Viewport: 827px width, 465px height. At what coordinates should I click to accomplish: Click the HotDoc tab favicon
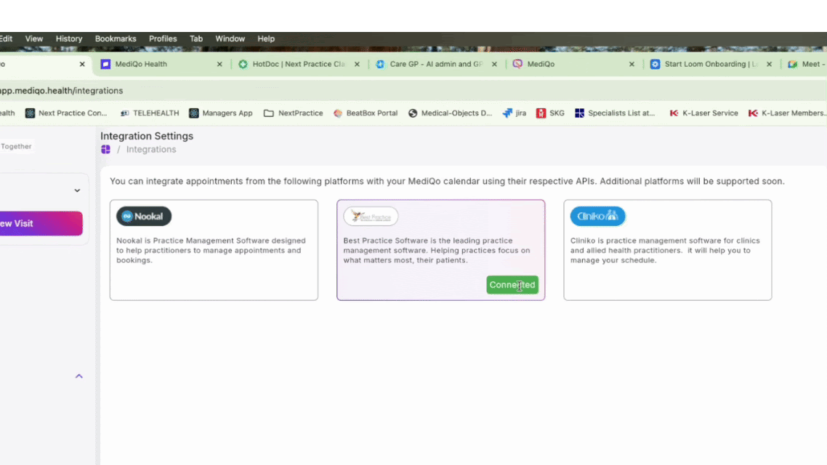pyautogui.click(x=243, y=64)
